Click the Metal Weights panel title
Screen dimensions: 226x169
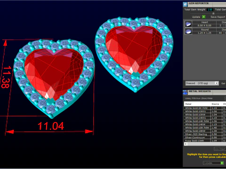pyautogui.click(x=200, y=91)
